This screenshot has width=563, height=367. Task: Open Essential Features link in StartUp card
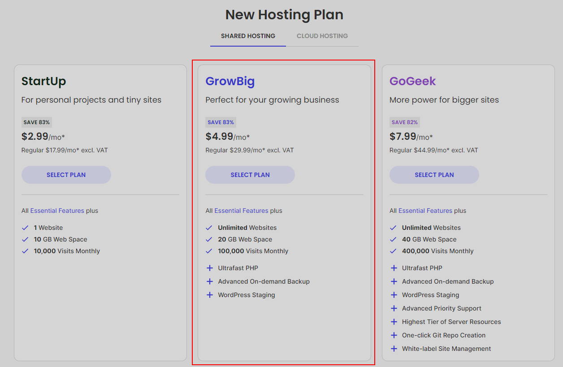point(57,211)
